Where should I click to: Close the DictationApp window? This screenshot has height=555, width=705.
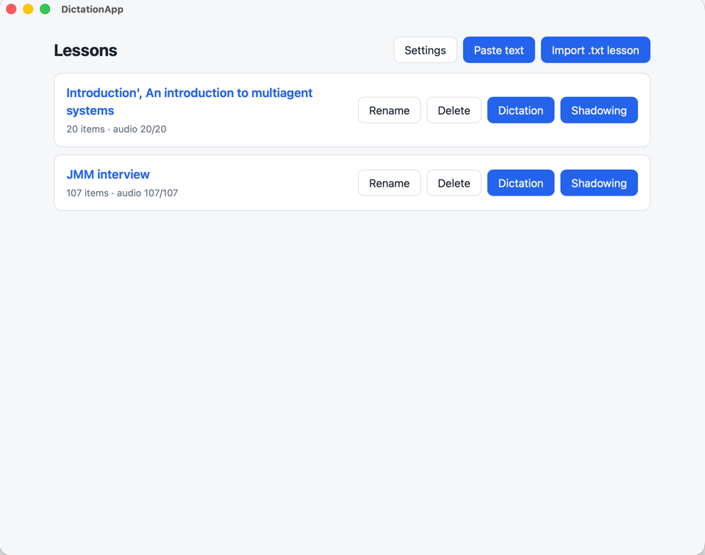[x=11, y=9]
